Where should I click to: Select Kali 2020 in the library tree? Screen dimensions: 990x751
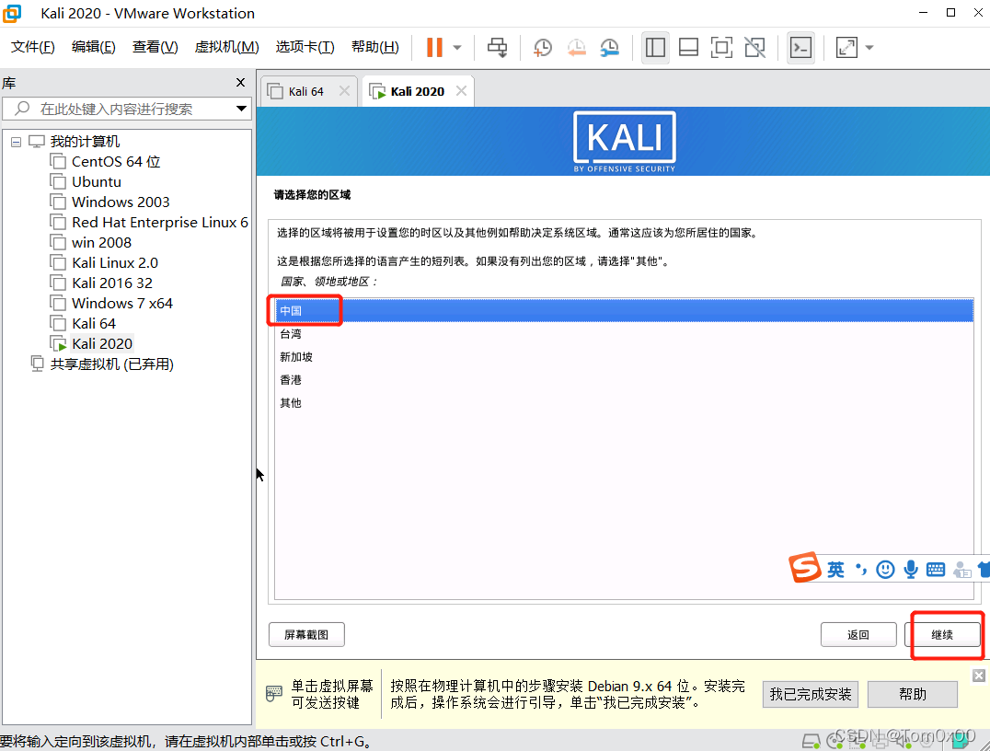coord(101,343)
